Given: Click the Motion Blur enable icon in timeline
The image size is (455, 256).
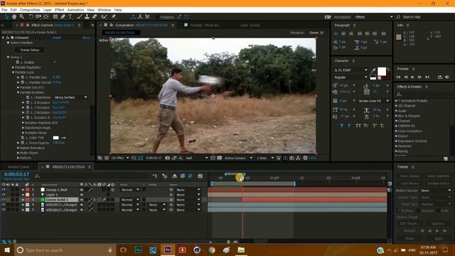Looking at the screenshot, I should click(x=191, y=176).
